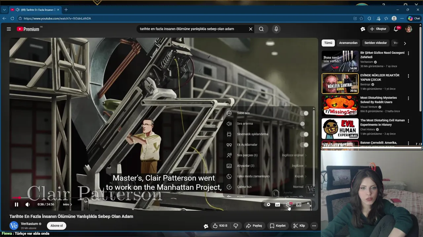Toggle the Ses artırma switch
Image resolution: width=423 pixels, height=237 pixels.
(303, 124)
